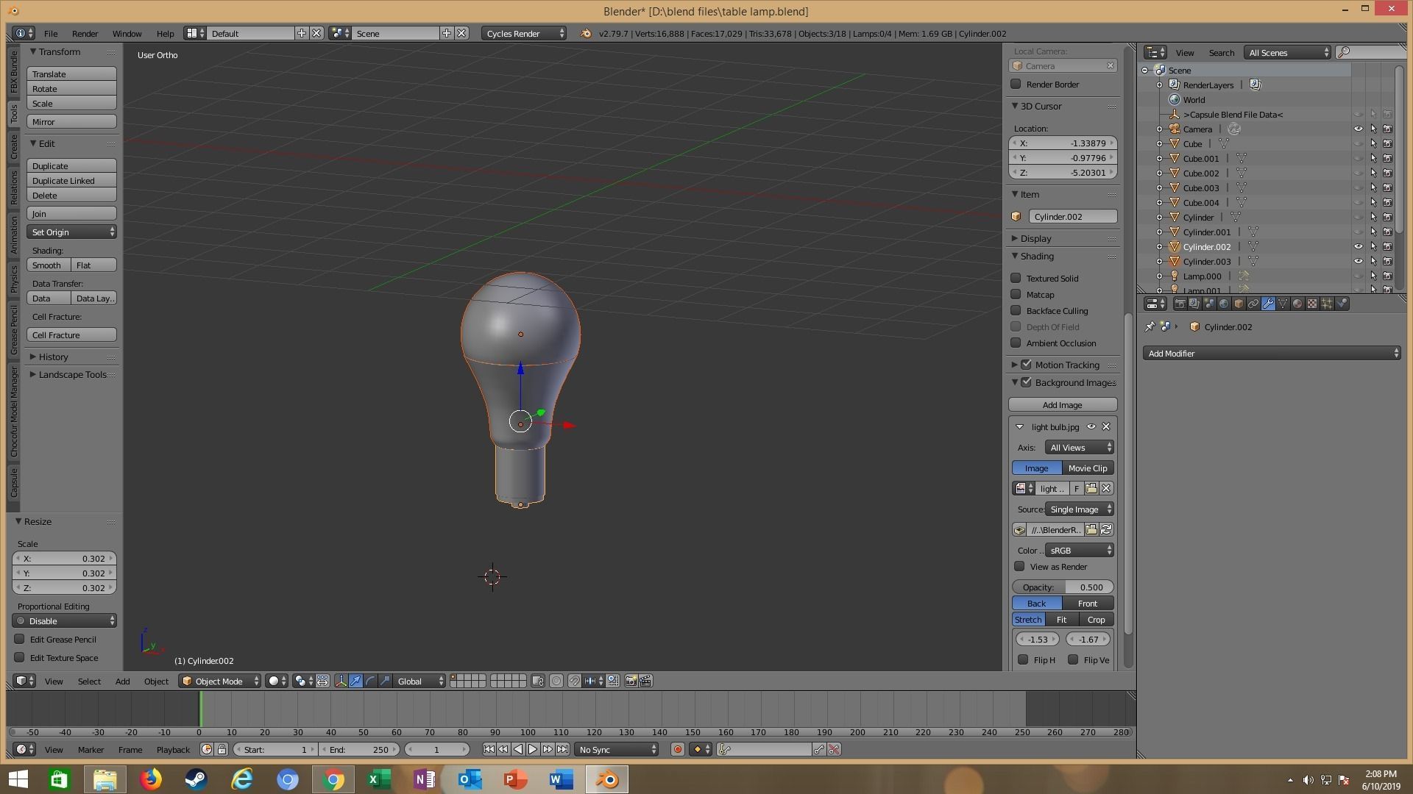Open the Add Modifier dropdown
Screen dimensions: 1413x794
point(1271,354)
